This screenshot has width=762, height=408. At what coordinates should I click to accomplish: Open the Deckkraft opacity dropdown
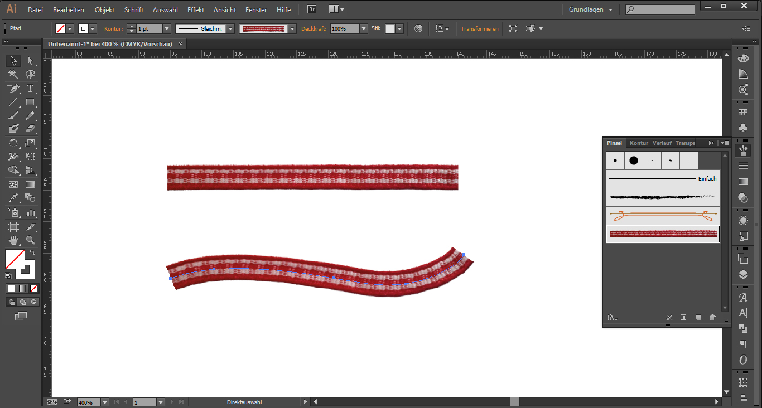[364, 28]
